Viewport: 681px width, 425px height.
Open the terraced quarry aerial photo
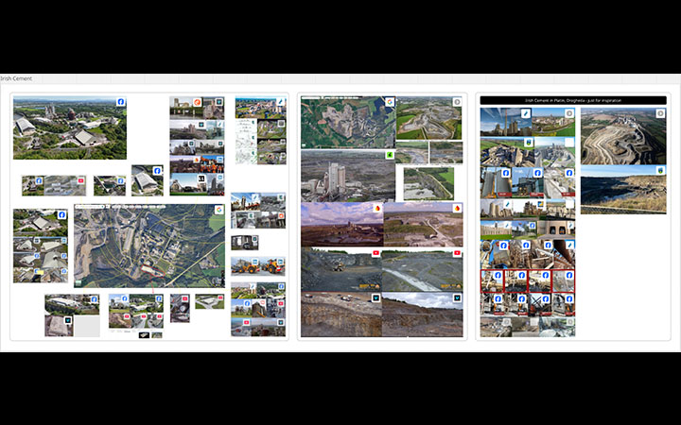[x=620, y=137]
